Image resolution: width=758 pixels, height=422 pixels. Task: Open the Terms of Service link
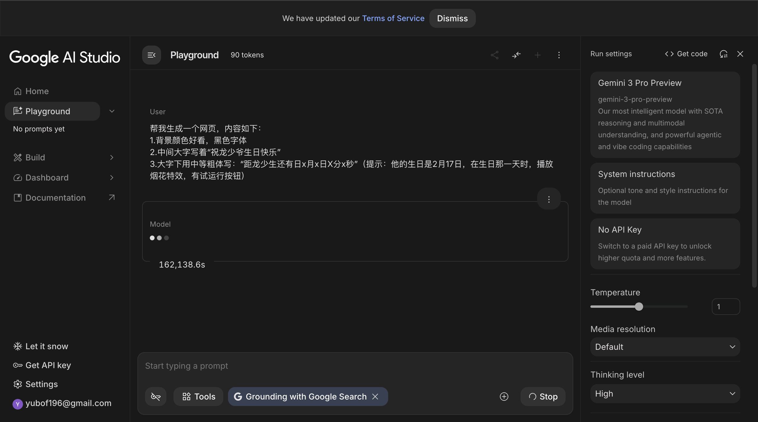point(393,18)
